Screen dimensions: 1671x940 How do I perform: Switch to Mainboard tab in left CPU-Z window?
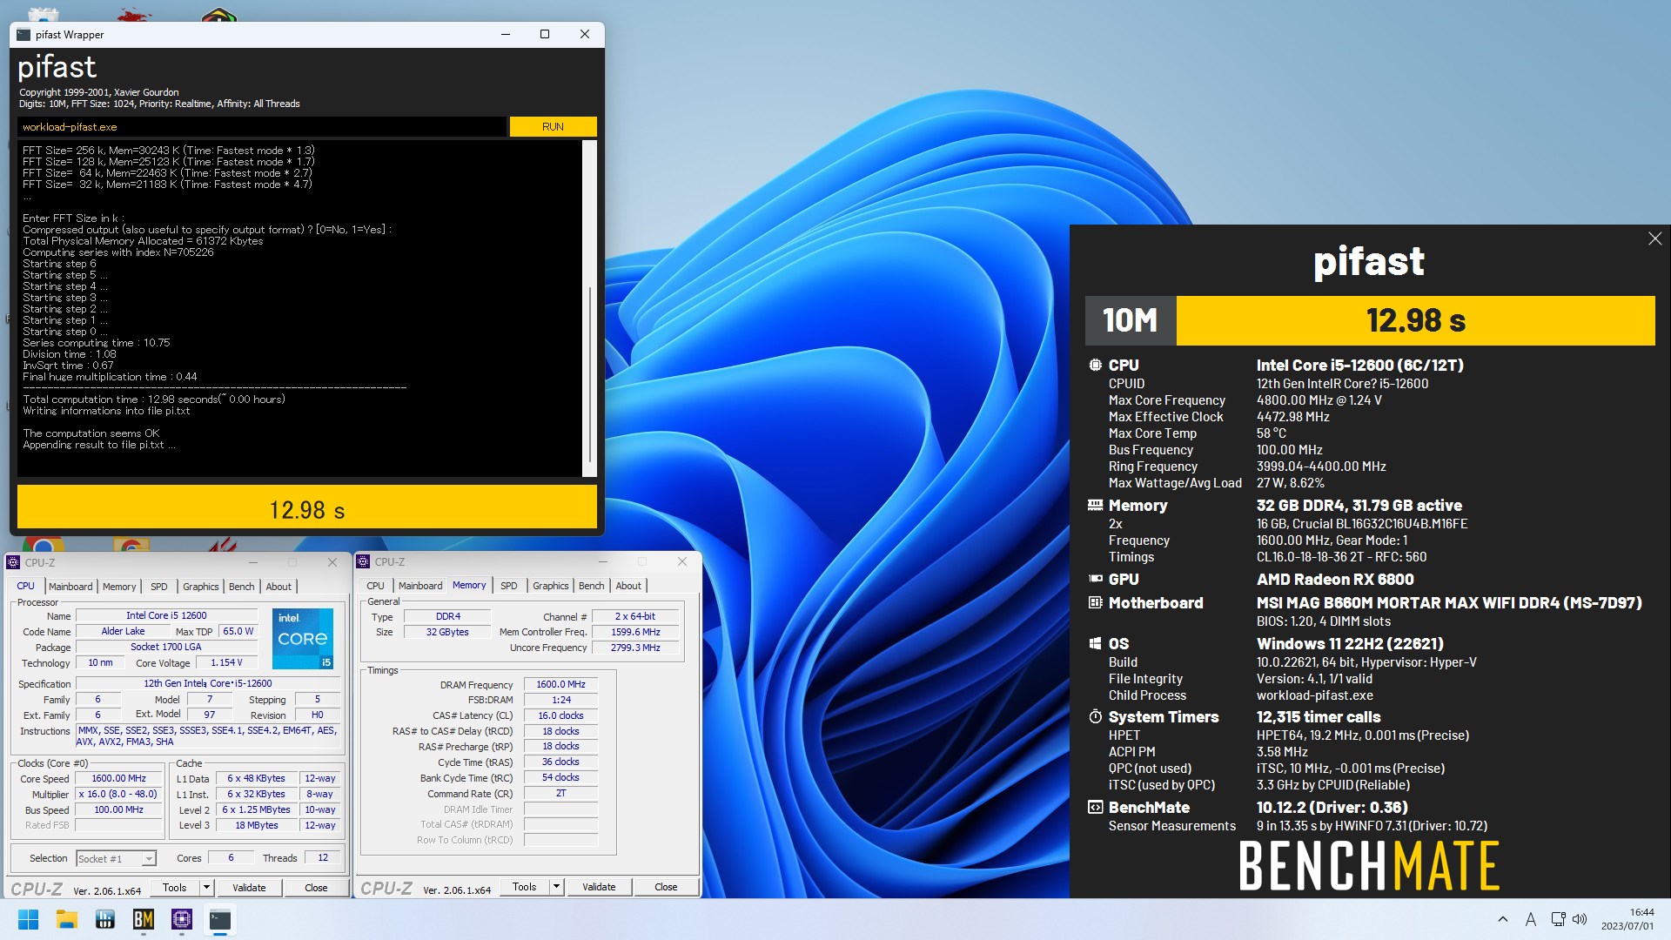click(x=70, y=587)
